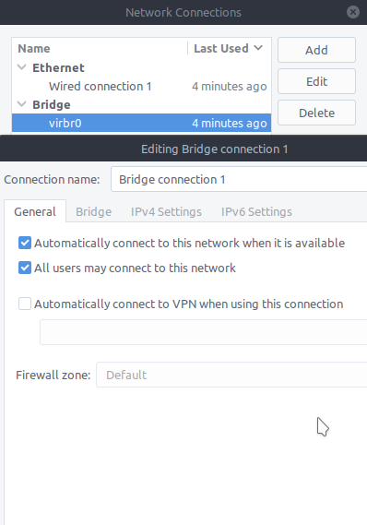This screenshot has height=525, width=367.
Task: Open the IPv6 Settings tab
Action: click(256, 211)
